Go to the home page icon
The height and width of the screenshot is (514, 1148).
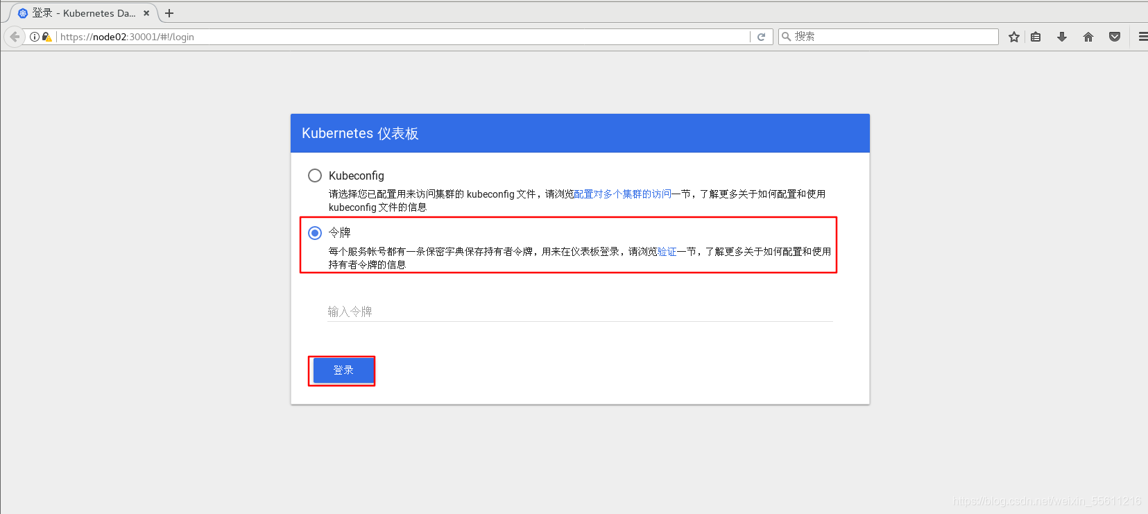1088,37
